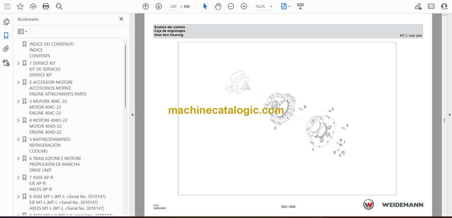Open the find text magnifier tool

click(x=59, y=7)
